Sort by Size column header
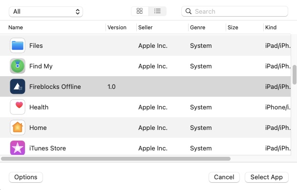297x190 pixels. click(233, 27)
